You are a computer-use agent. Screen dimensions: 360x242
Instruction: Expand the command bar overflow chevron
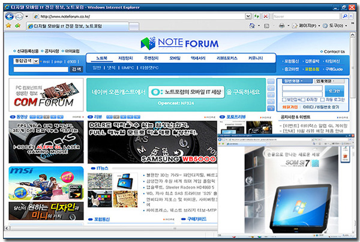click(352, 23)
